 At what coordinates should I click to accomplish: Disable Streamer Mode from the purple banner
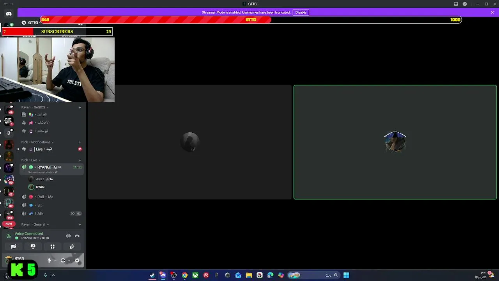(x=301, y=12)
